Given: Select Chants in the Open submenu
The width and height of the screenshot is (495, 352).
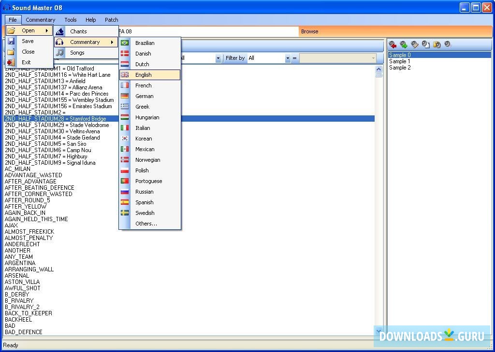Looking at the screenshot, I should tap(86, 31).
